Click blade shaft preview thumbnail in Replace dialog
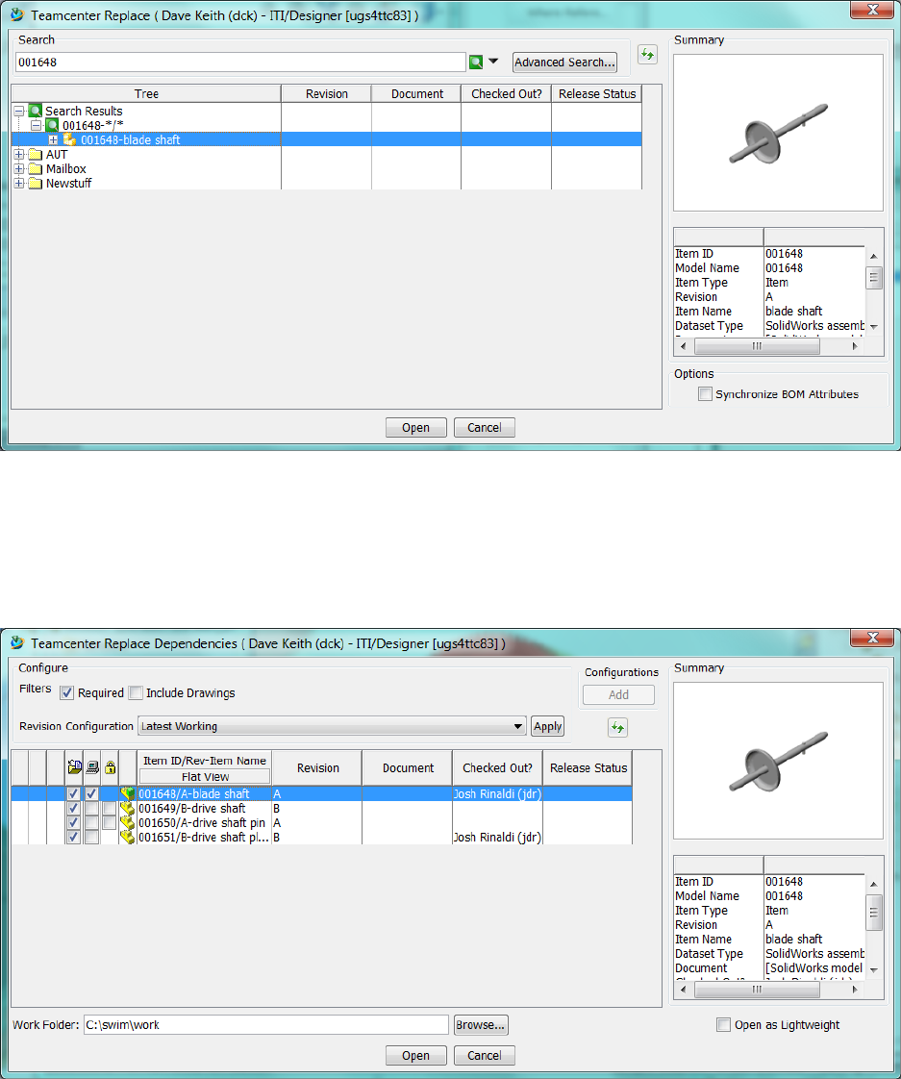The image size is (901, 1079). (778, 133)
